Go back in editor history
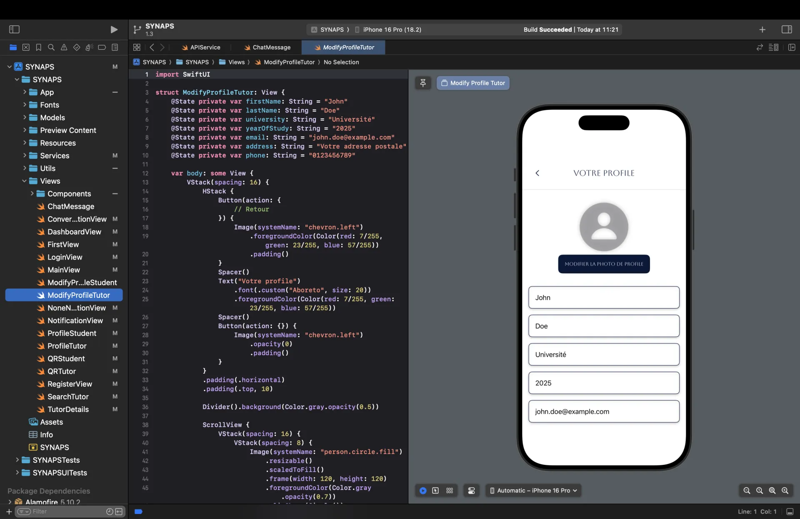Image resolution: width=800 pixels, height=519 pixels. click(x=152, y=47)
